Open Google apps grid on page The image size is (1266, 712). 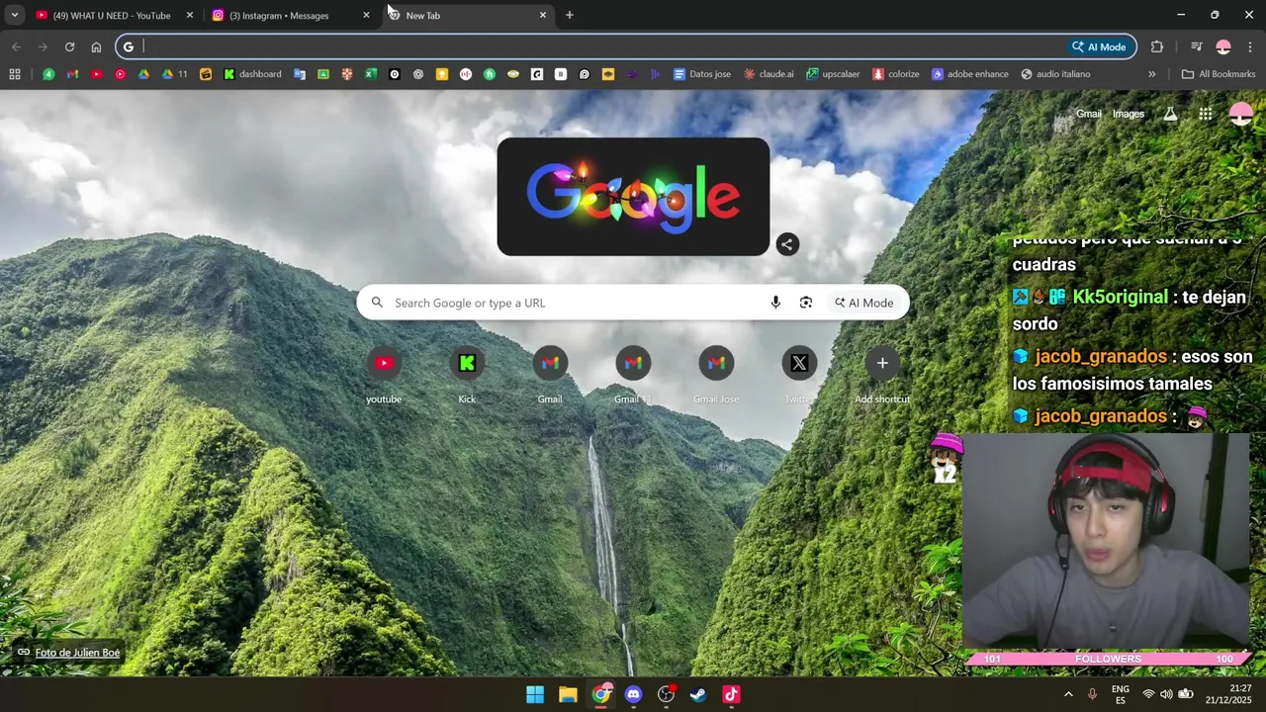click(x=1206, y=114)
